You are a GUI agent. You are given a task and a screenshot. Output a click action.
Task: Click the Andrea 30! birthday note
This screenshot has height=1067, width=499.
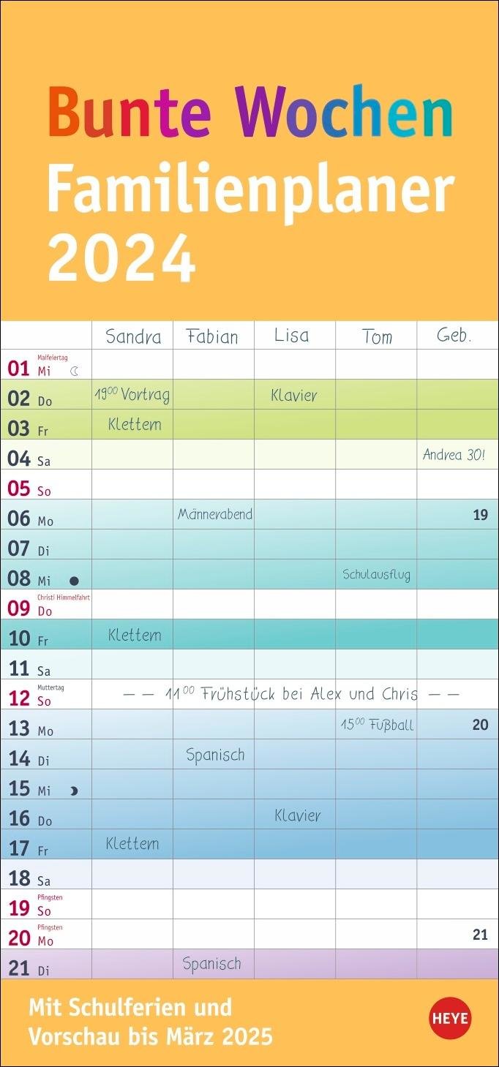coord(454,455)
